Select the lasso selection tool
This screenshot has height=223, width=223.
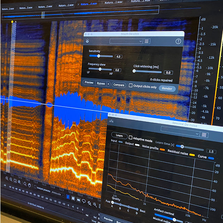coord(83,201)
